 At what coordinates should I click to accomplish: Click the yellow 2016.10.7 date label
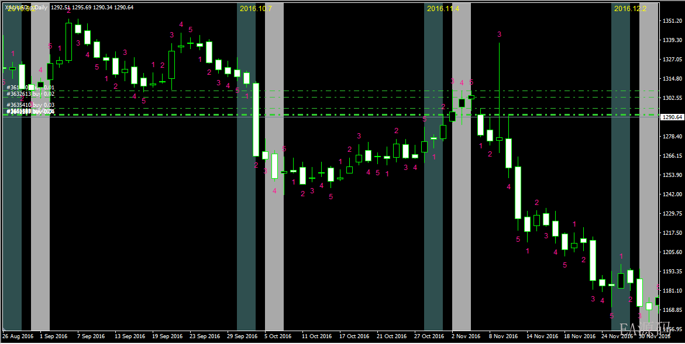tap(256, 8)
